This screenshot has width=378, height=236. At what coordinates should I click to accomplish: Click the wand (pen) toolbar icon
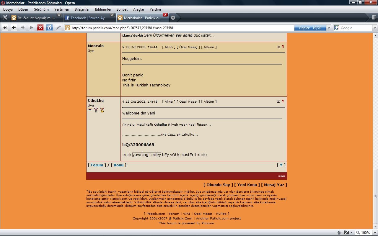point(58,28)
